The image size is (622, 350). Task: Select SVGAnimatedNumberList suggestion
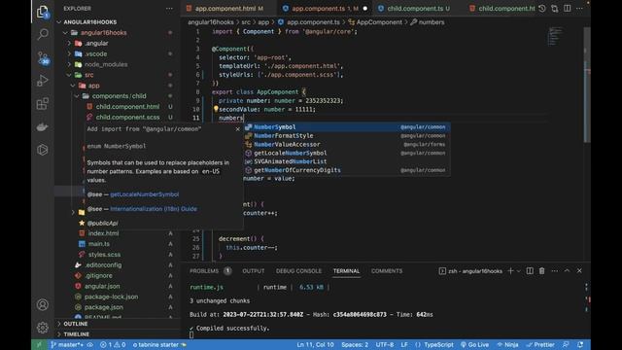(x=347, y=161)
